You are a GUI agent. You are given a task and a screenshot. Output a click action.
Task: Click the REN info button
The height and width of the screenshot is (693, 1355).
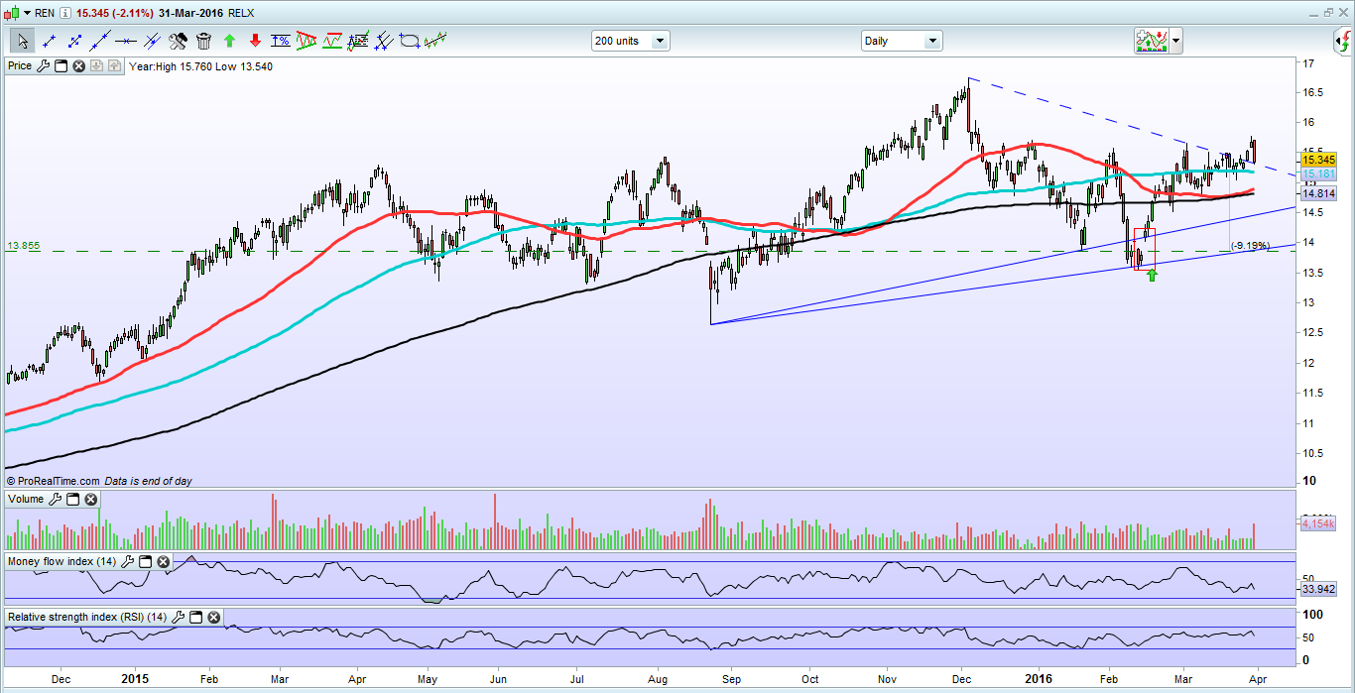65,13
